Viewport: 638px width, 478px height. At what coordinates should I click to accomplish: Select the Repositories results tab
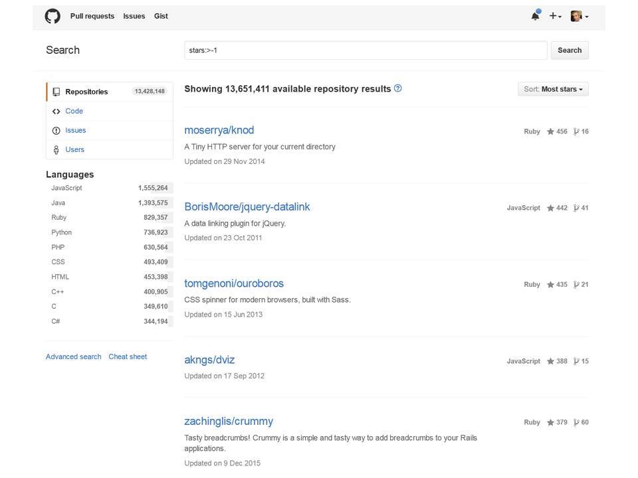coord(110,92)
